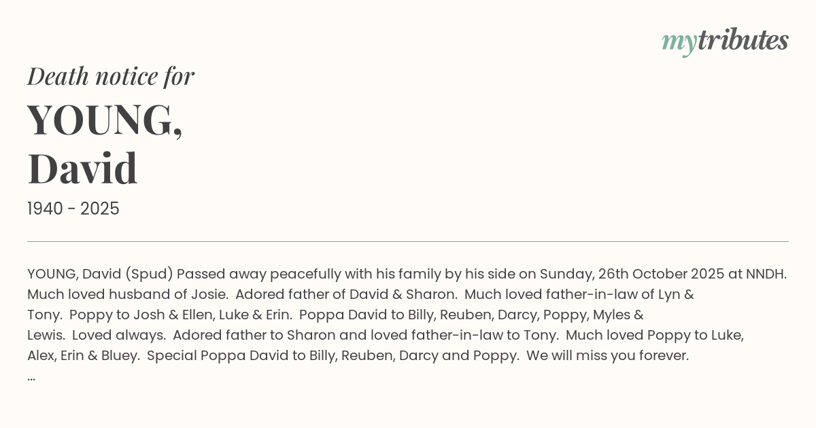Click the "Death notice for" heading

(111, 76)
